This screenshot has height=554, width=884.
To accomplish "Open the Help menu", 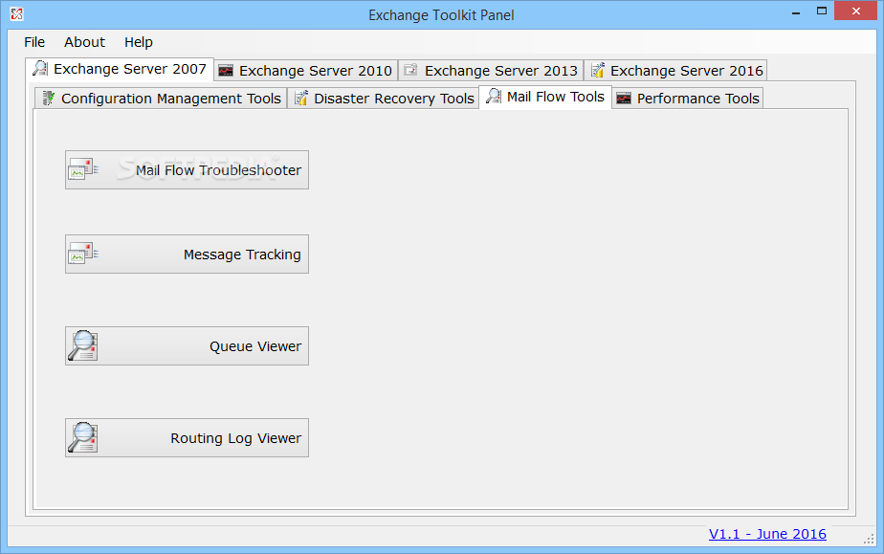I will (138, 42).
